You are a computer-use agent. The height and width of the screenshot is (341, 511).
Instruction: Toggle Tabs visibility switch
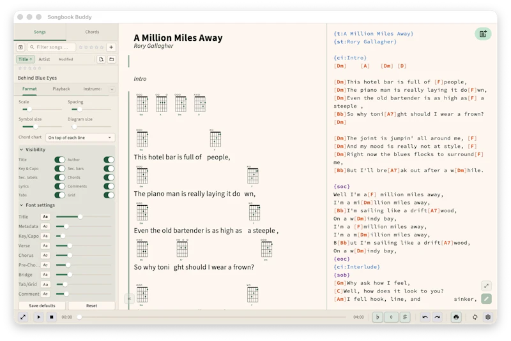pos(59,195)
